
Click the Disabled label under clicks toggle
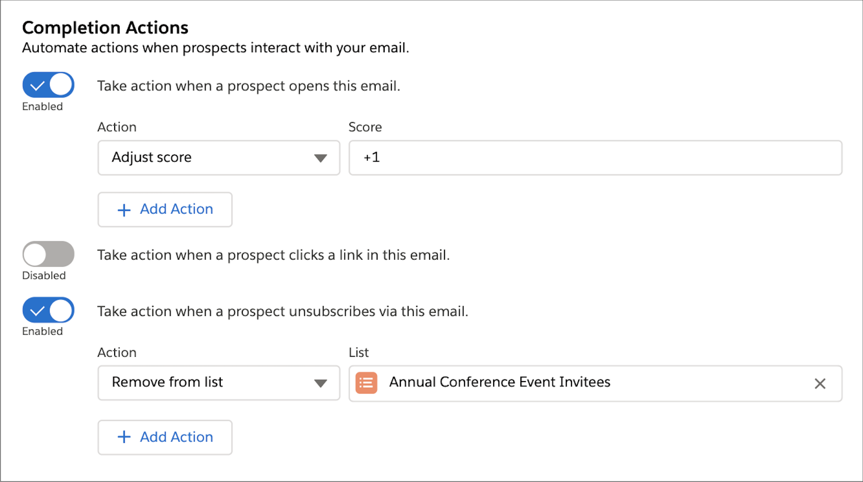(44, 275)
